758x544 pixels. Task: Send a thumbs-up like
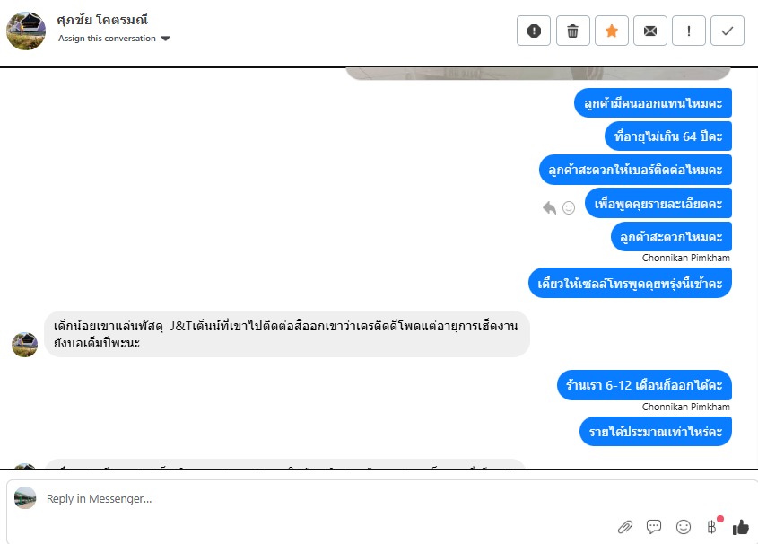(x=740, y=527)
